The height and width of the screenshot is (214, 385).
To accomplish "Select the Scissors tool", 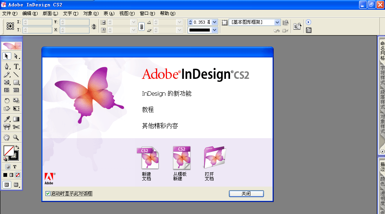I will click(x=16, y=127).
